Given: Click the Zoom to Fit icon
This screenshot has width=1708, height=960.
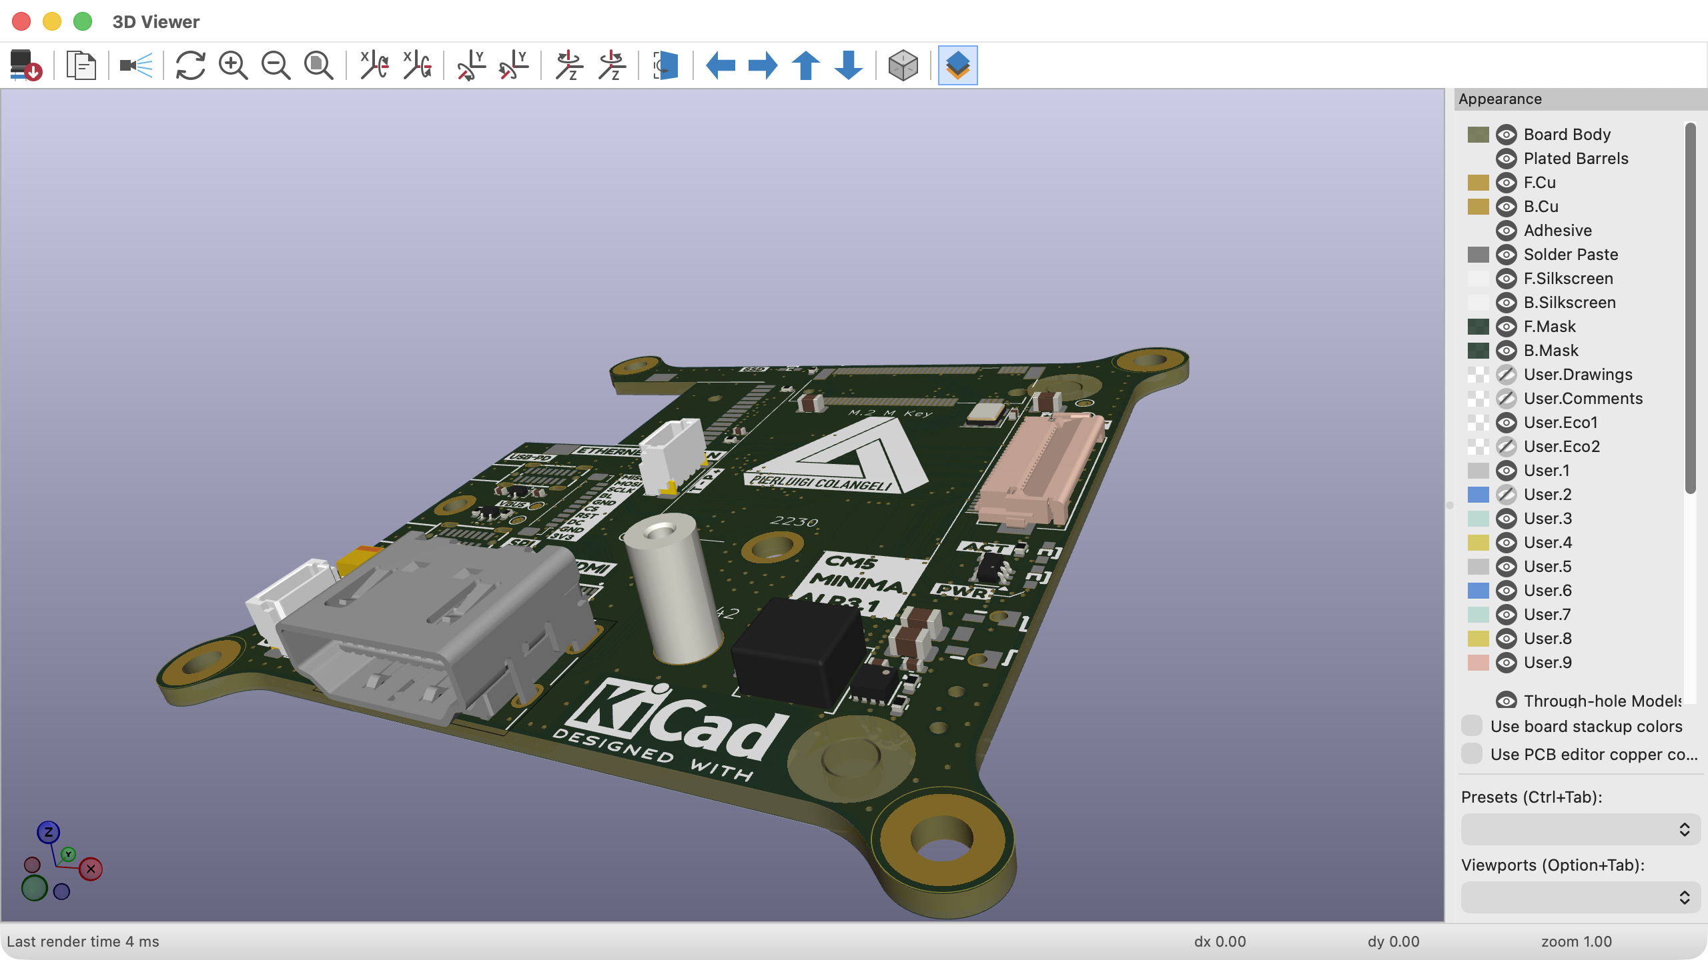Looking at the screenshot, I should [x=320, y=65].
